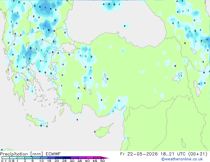Viewport: 210px width, 162px height.
Task: Click the "50" legend scale label
Action: [x=102, y=161]
